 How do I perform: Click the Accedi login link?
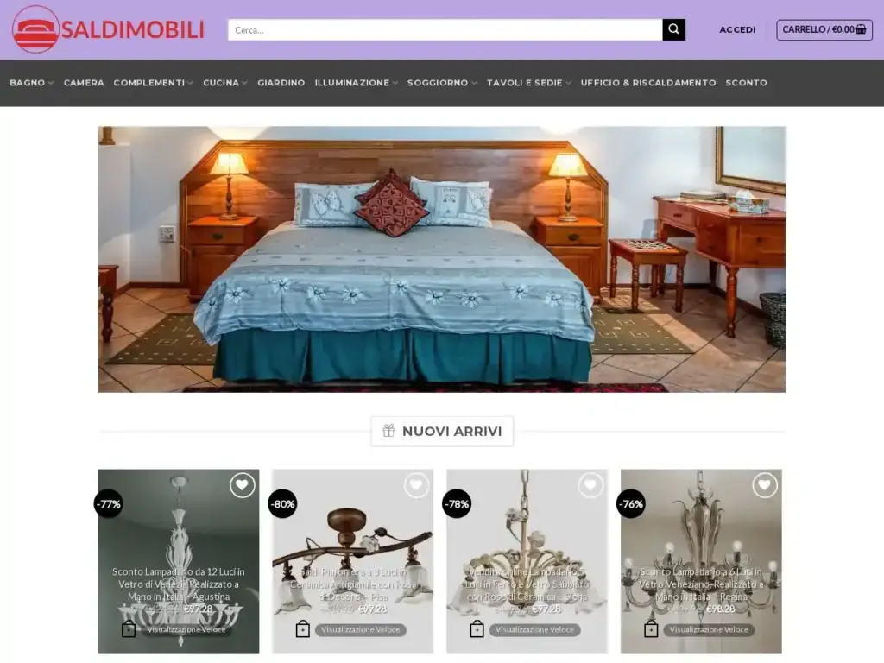pyautogui.click(x=737, y=30)
